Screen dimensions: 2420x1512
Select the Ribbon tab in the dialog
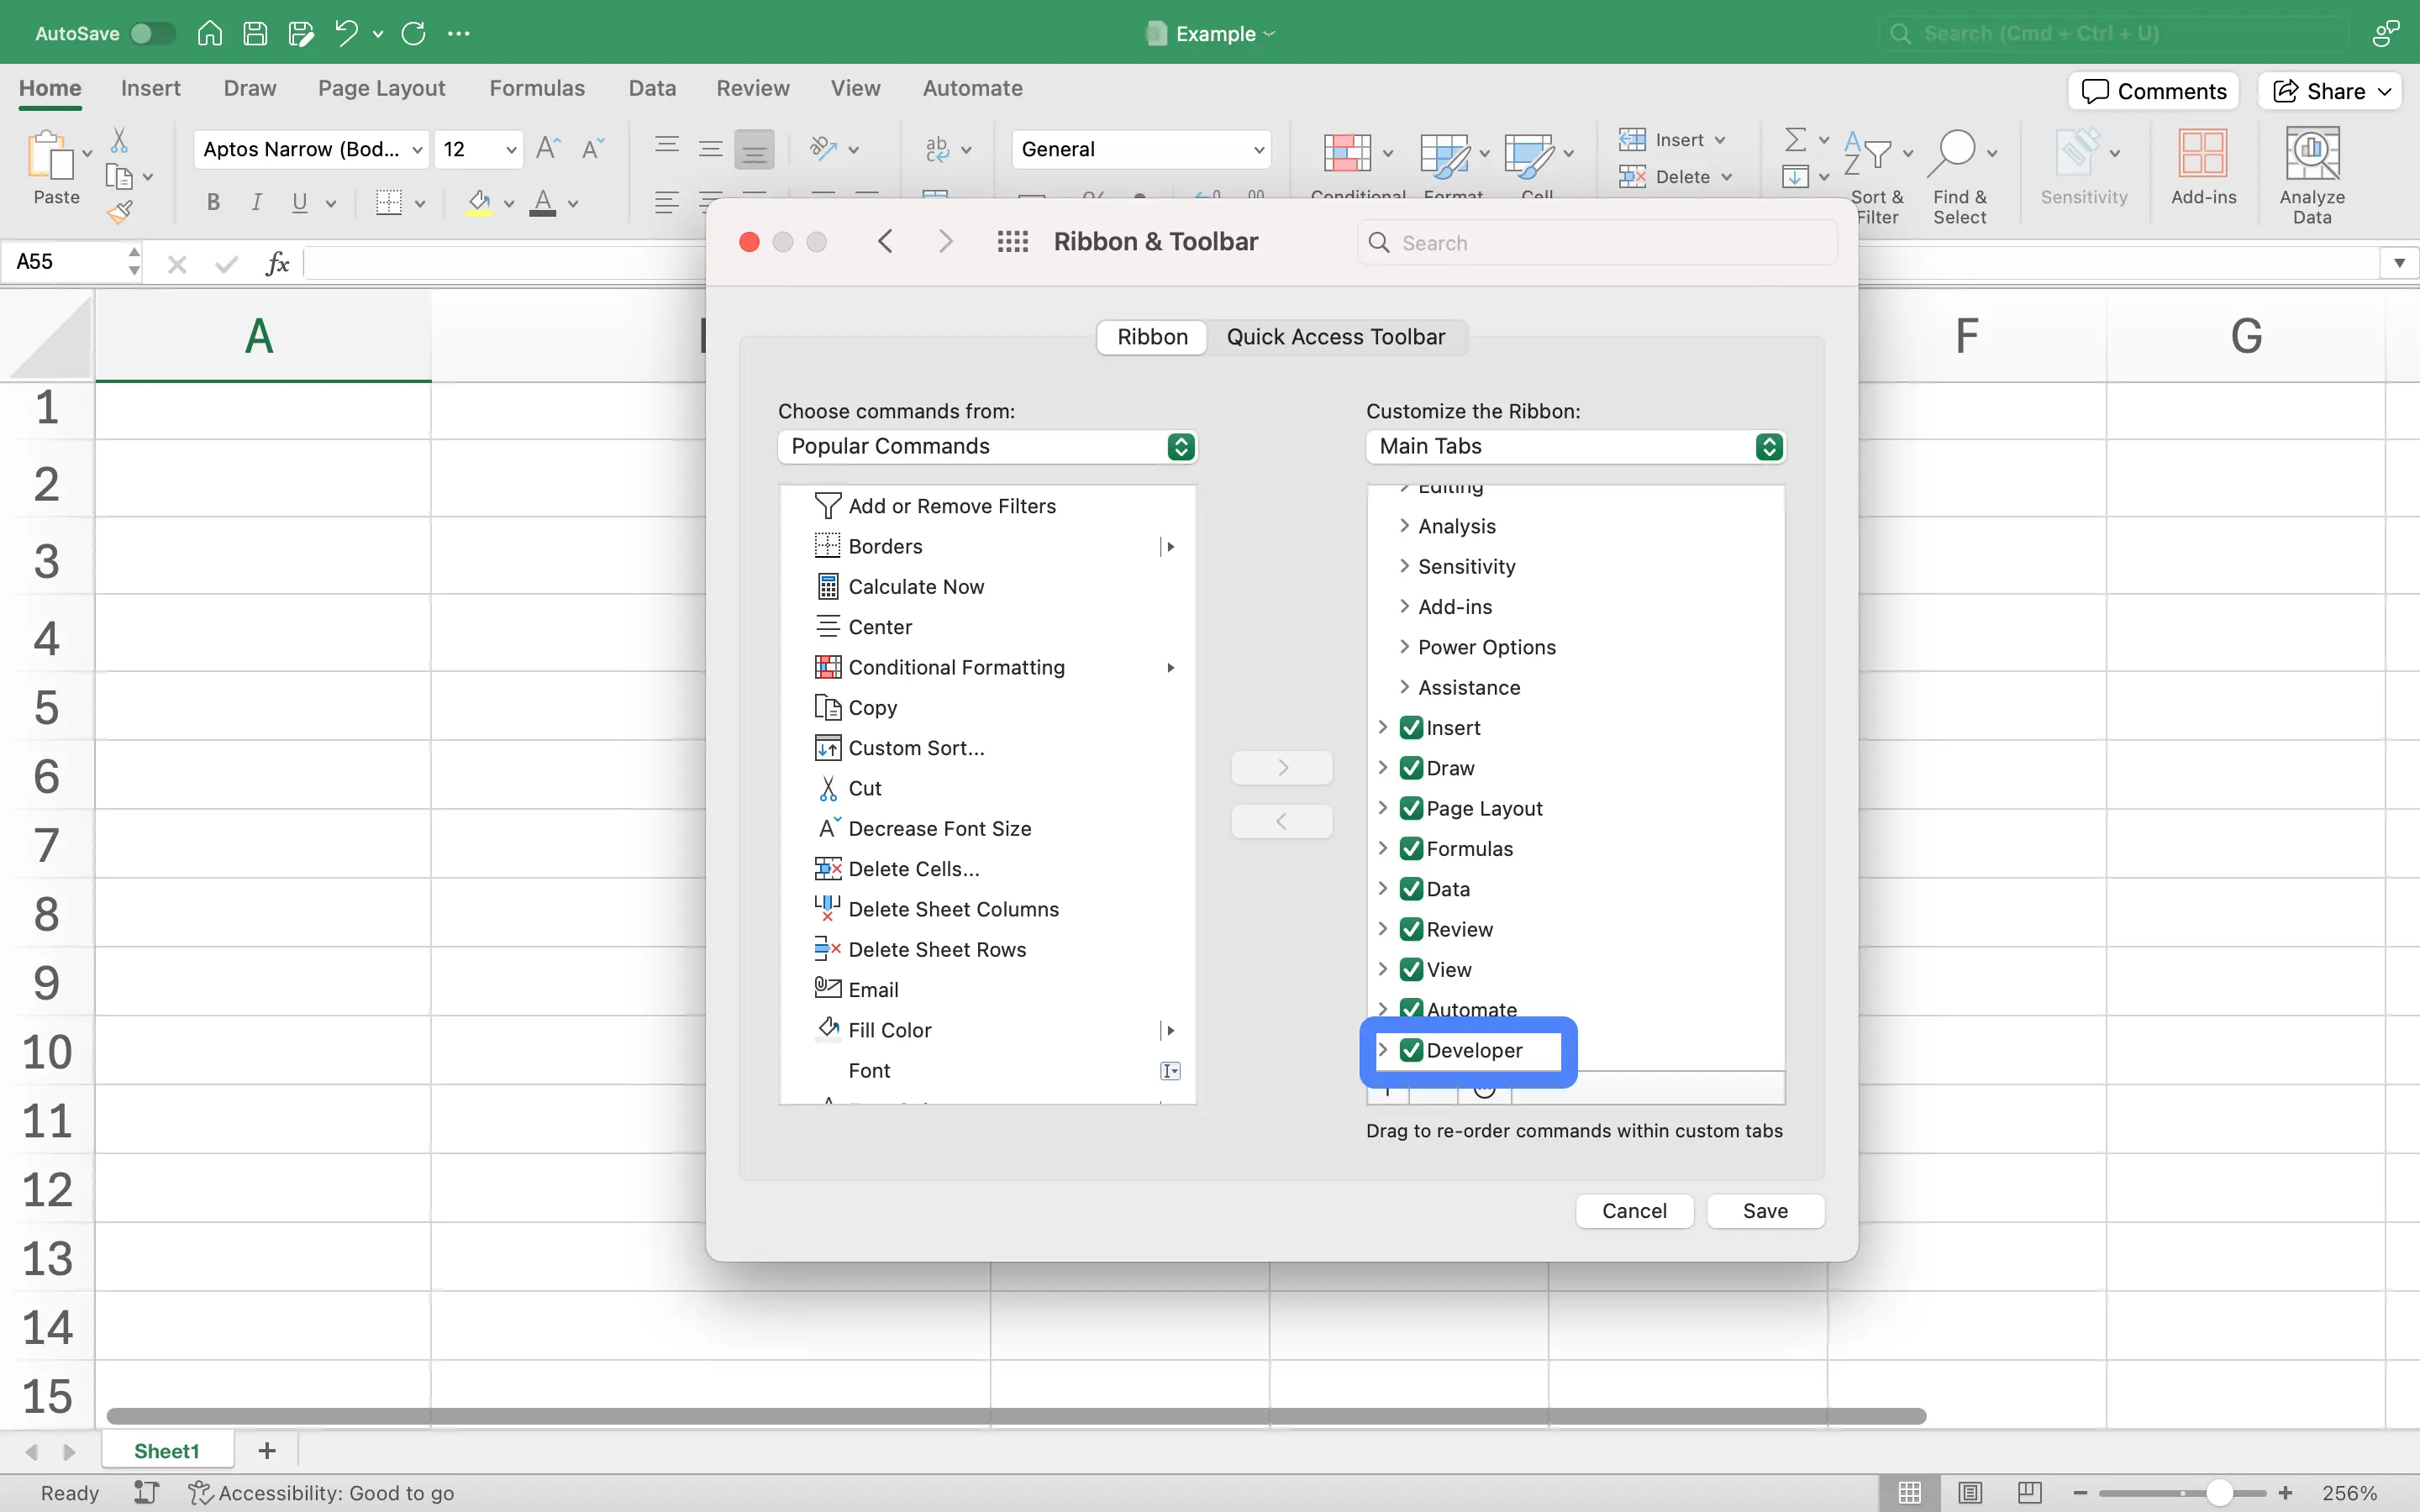tap(1152, 337)
